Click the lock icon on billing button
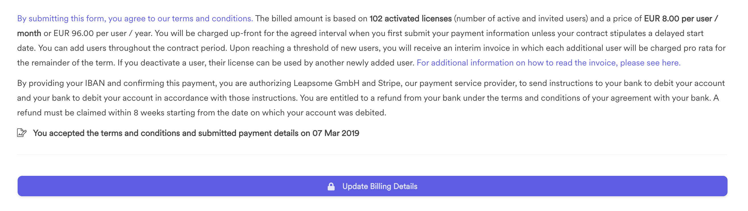 click(x=331, y=186)
